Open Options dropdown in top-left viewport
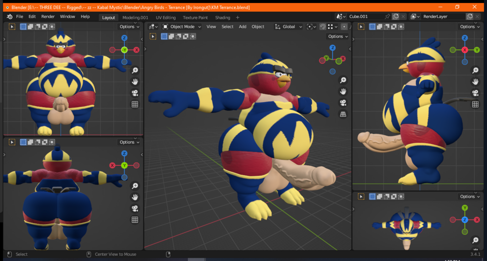Viewport: 487px width, 261px height. pyautogui.click(x=129, y=27)
